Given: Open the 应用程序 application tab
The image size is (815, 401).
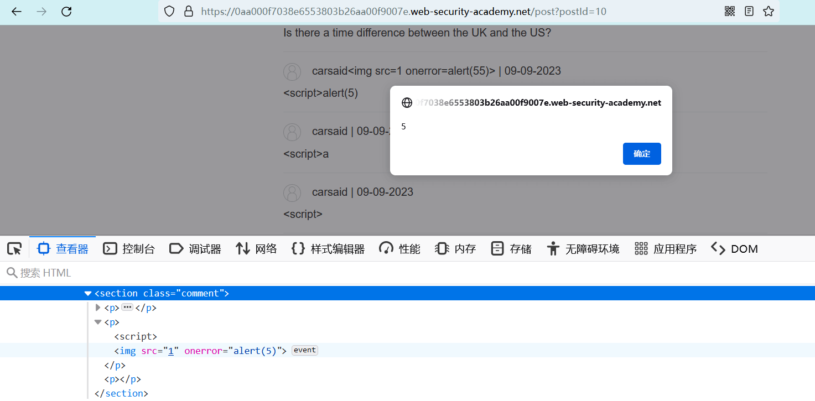Looking at the screenshot, I should 666,249.
